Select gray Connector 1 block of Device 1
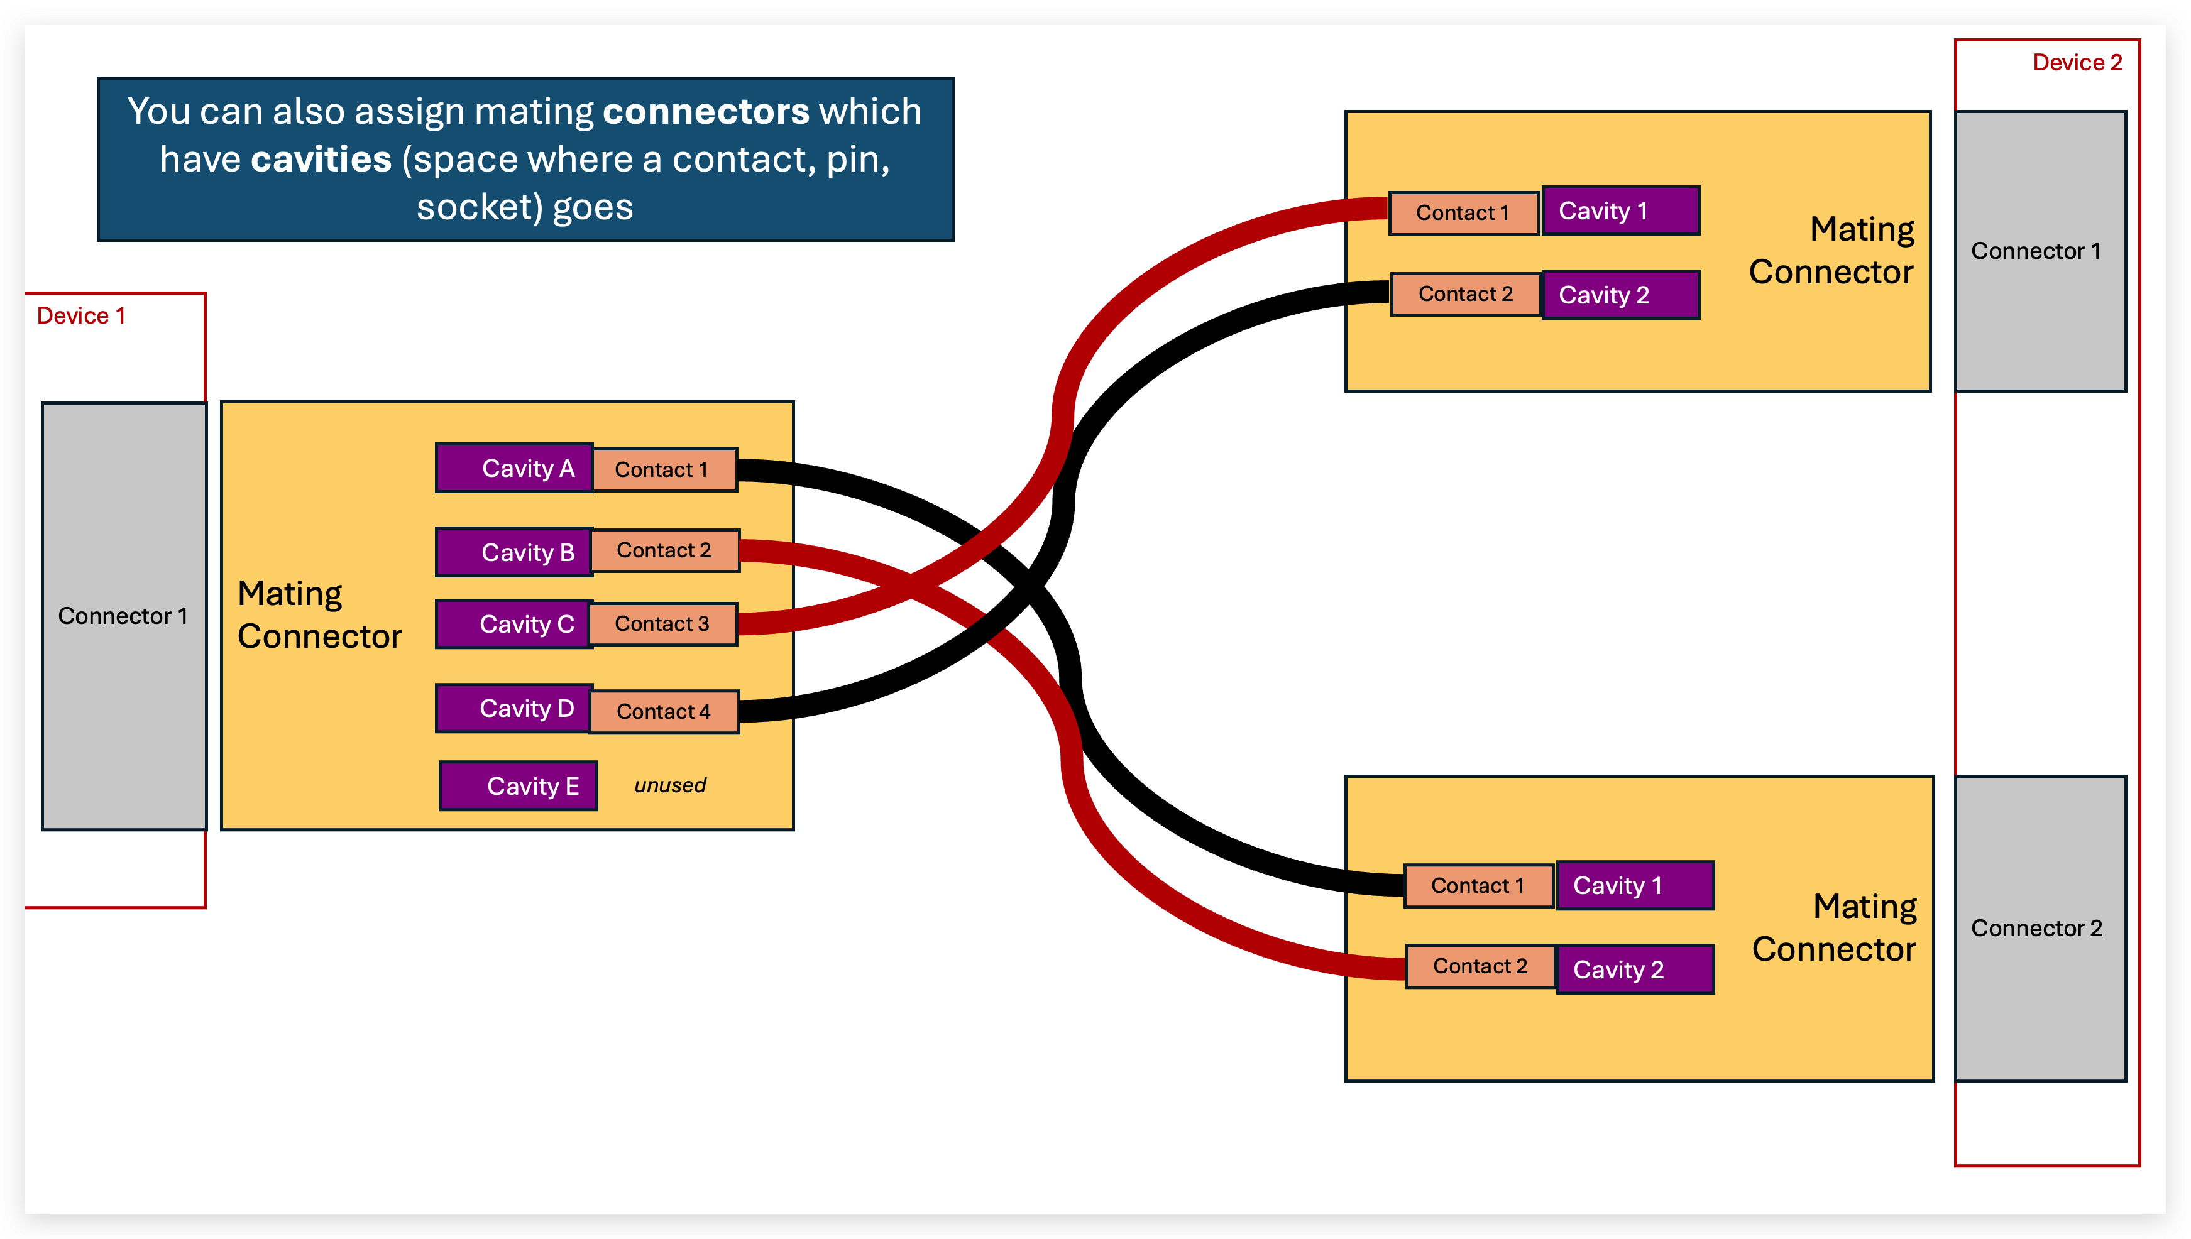The height and width of the screenshot is (1239, 2191). 124,615
